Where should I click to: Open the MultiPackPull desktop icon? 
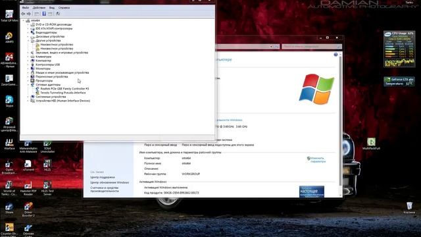371,144
